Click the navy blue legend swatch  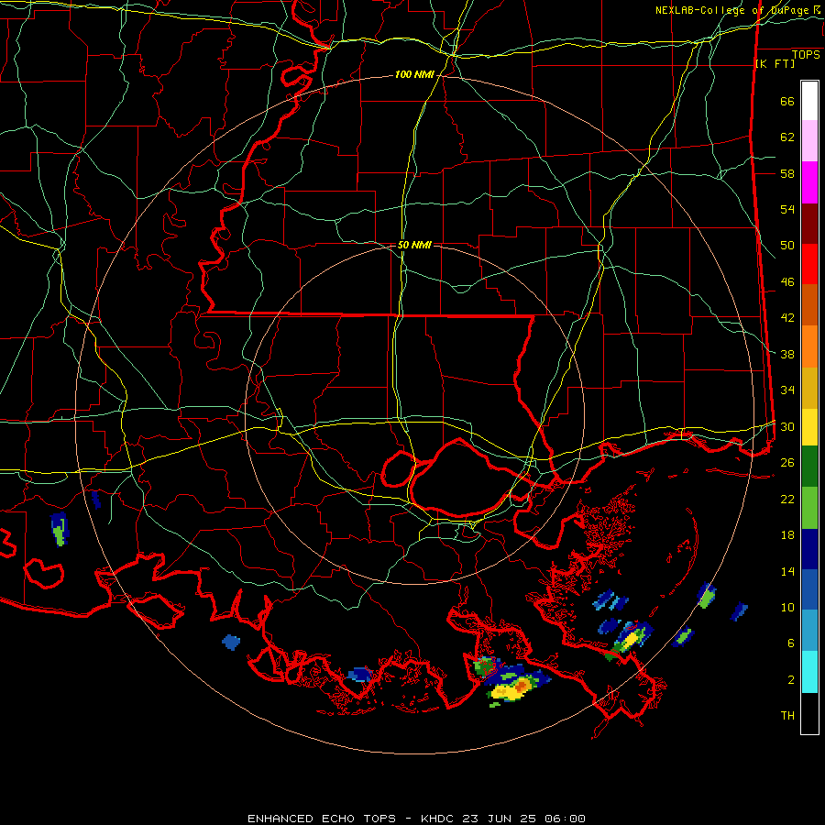[809, 549]
